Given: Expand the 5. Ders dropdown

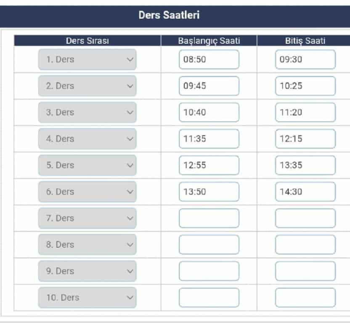Looking at the screenshot, I should coord(87,165).
